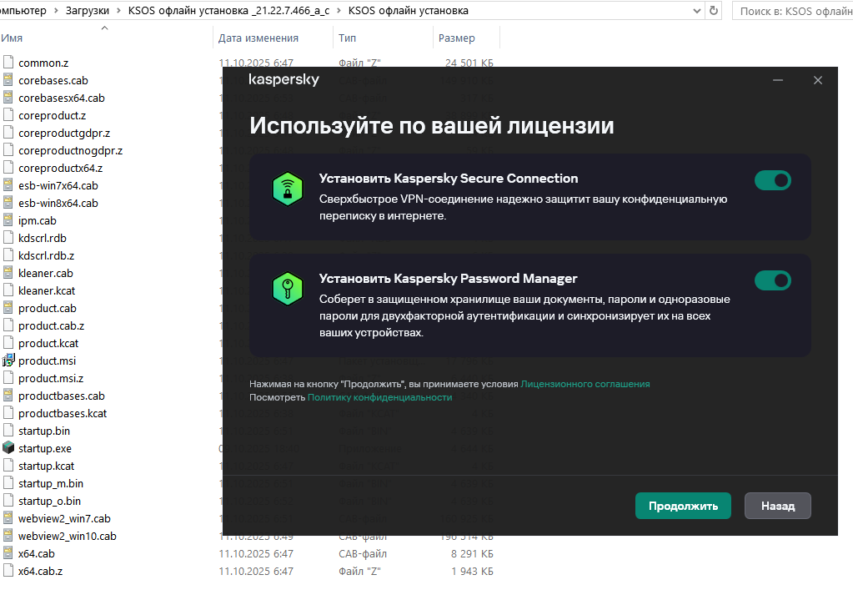
Task: Select the productbases.kcat file name
Action: click(x=63, y=413)
